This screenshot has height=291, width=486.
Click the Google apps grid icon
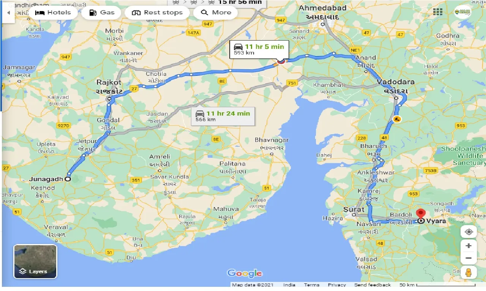pyautogui.click(x=438, y=11)
